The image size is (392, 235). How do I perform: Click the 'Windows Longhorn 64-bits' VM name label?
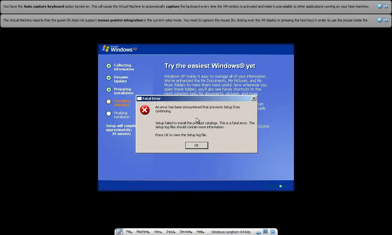tap(231, 232)
